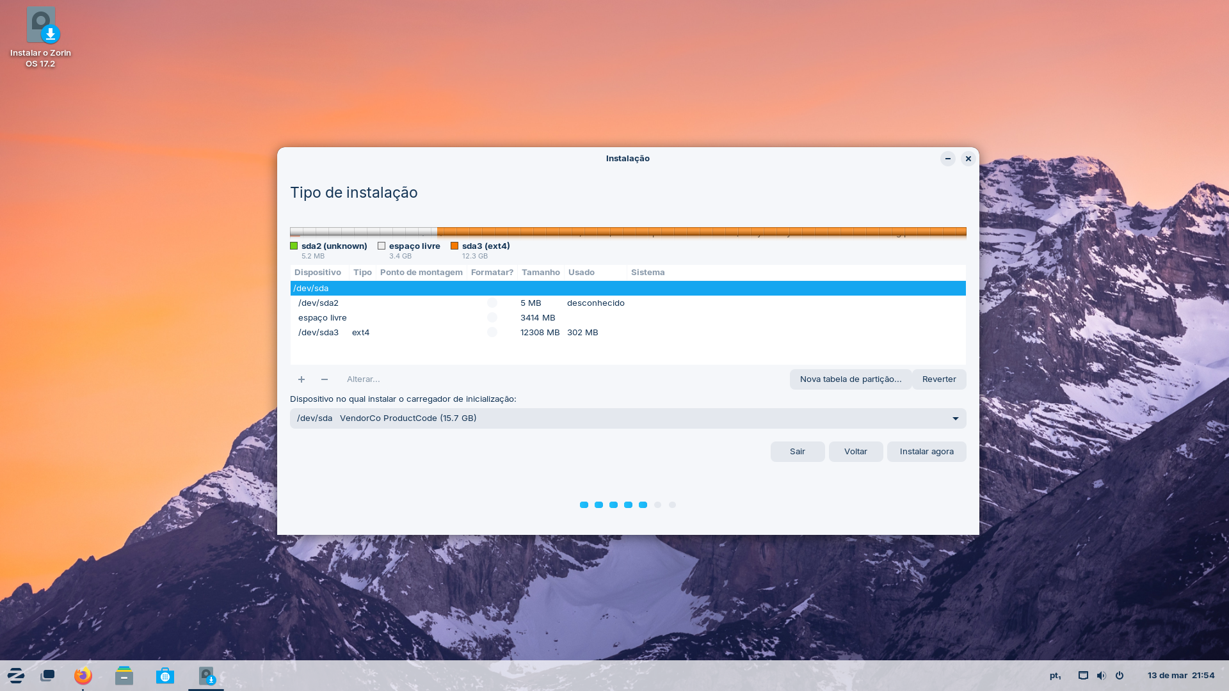Click the Alterar... button
Viewport: 1229px width, 691px height.
[x=364, y=379]
